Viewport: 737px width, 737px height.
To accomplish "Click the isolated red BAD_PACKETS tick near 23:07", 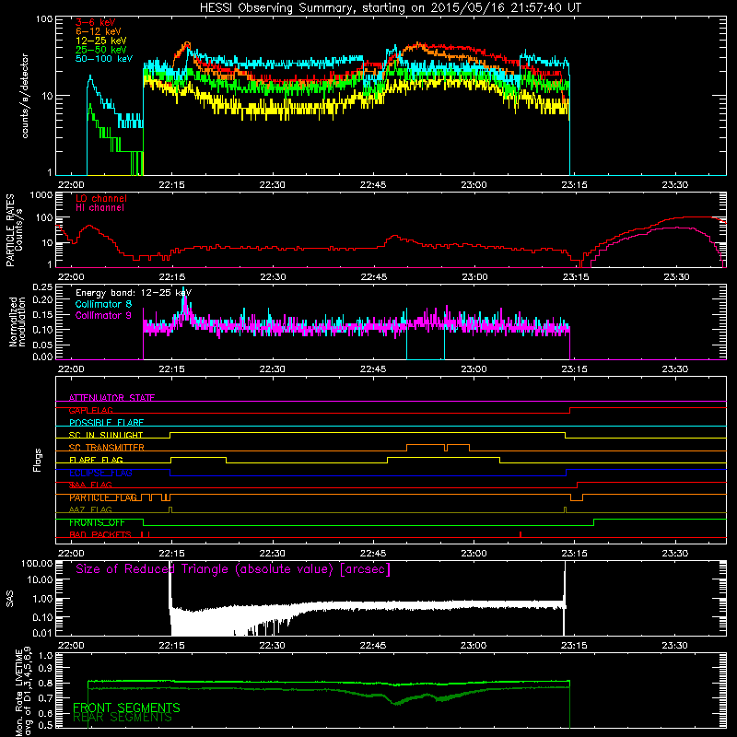I will point(521,534).
